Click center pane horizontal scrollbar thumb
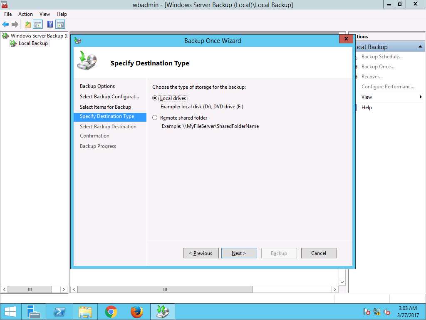 (x=165, y=289)
